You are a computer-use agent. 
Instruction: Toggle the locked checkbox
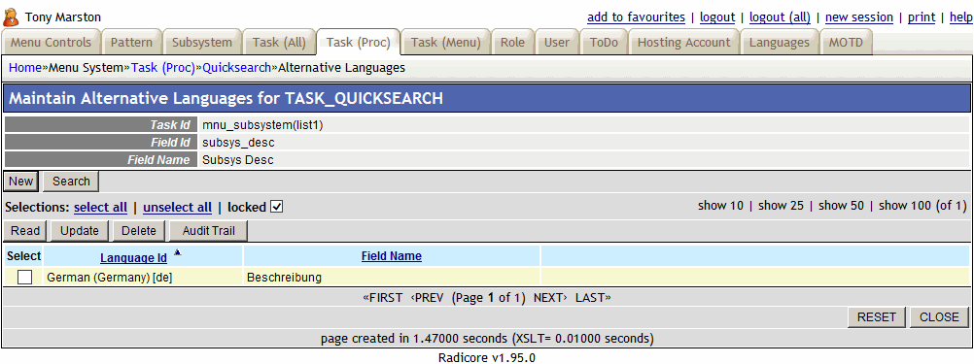click(277, 207)
